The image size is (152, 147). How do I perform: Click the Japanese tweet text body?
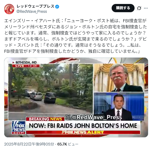(x=76, y=36)
